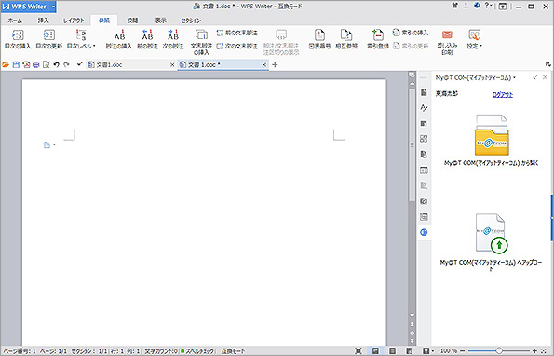Close the active 文書 1.doc * tab
Screen dimensions: 554x356
(x=263, y=64)
